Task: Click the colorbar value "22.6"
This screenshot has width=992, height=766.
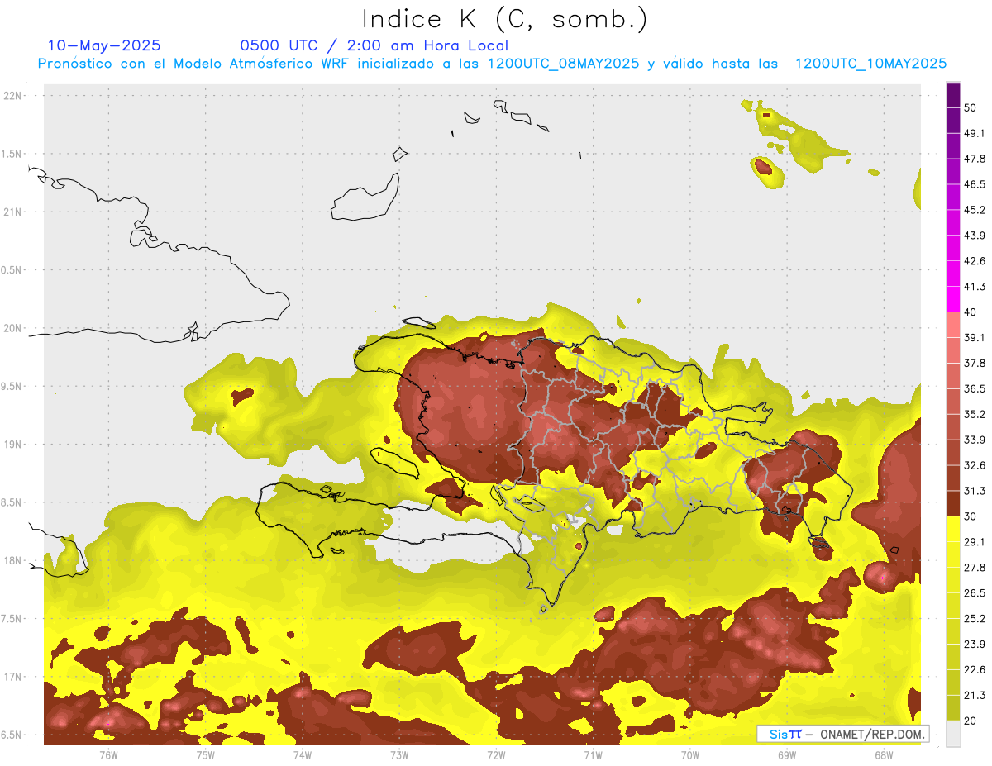Action: pos(975,669)
